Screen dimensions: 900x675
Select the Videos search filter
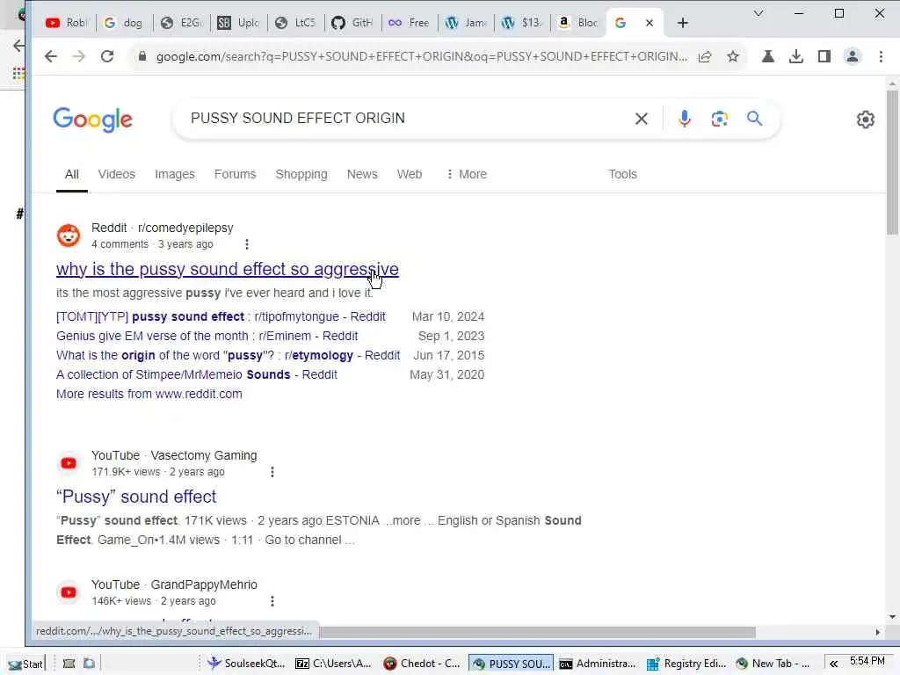click(117, 175)
